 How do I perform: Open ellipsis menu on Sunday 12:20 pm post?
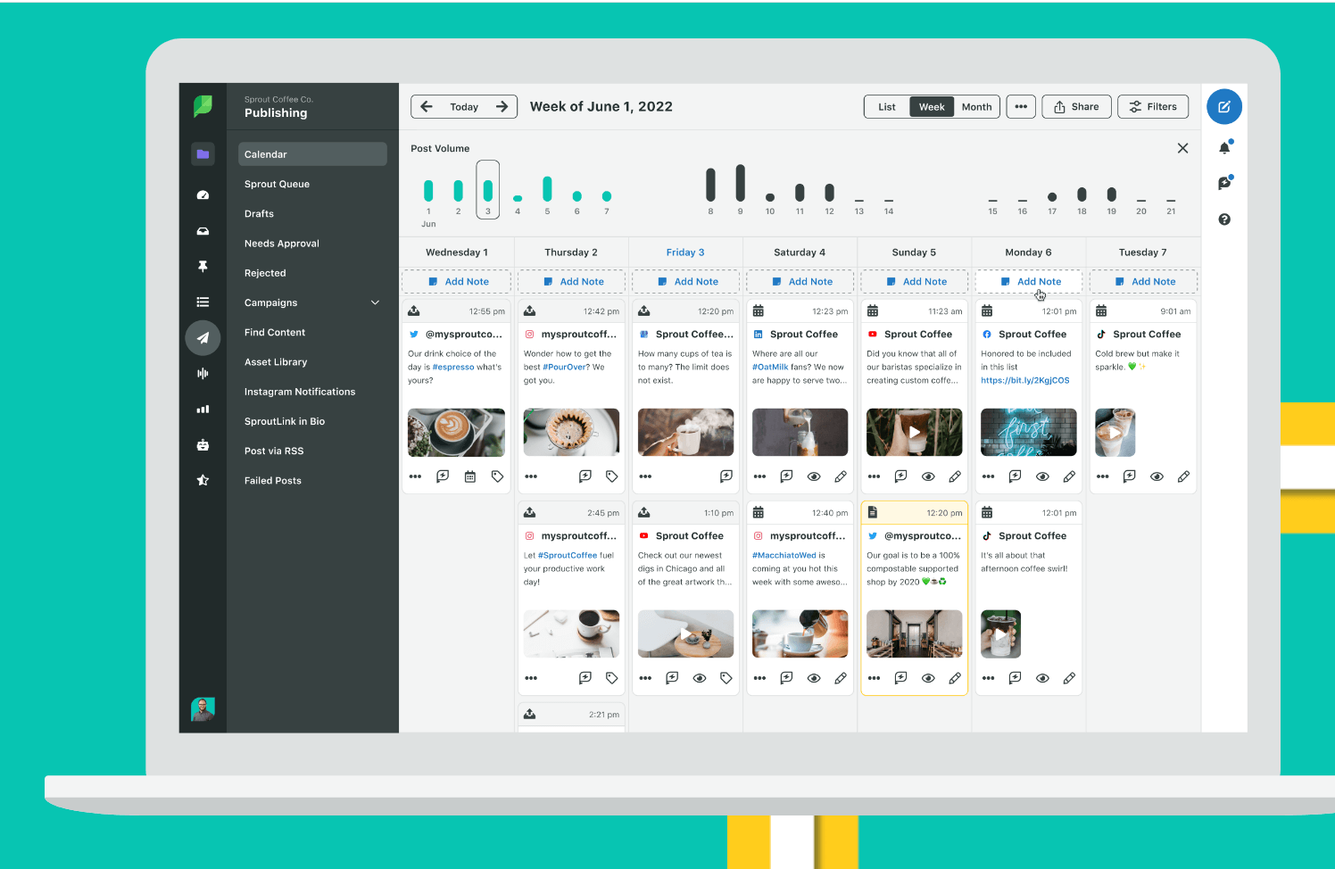pyautogui.click(x=874, y=678)
